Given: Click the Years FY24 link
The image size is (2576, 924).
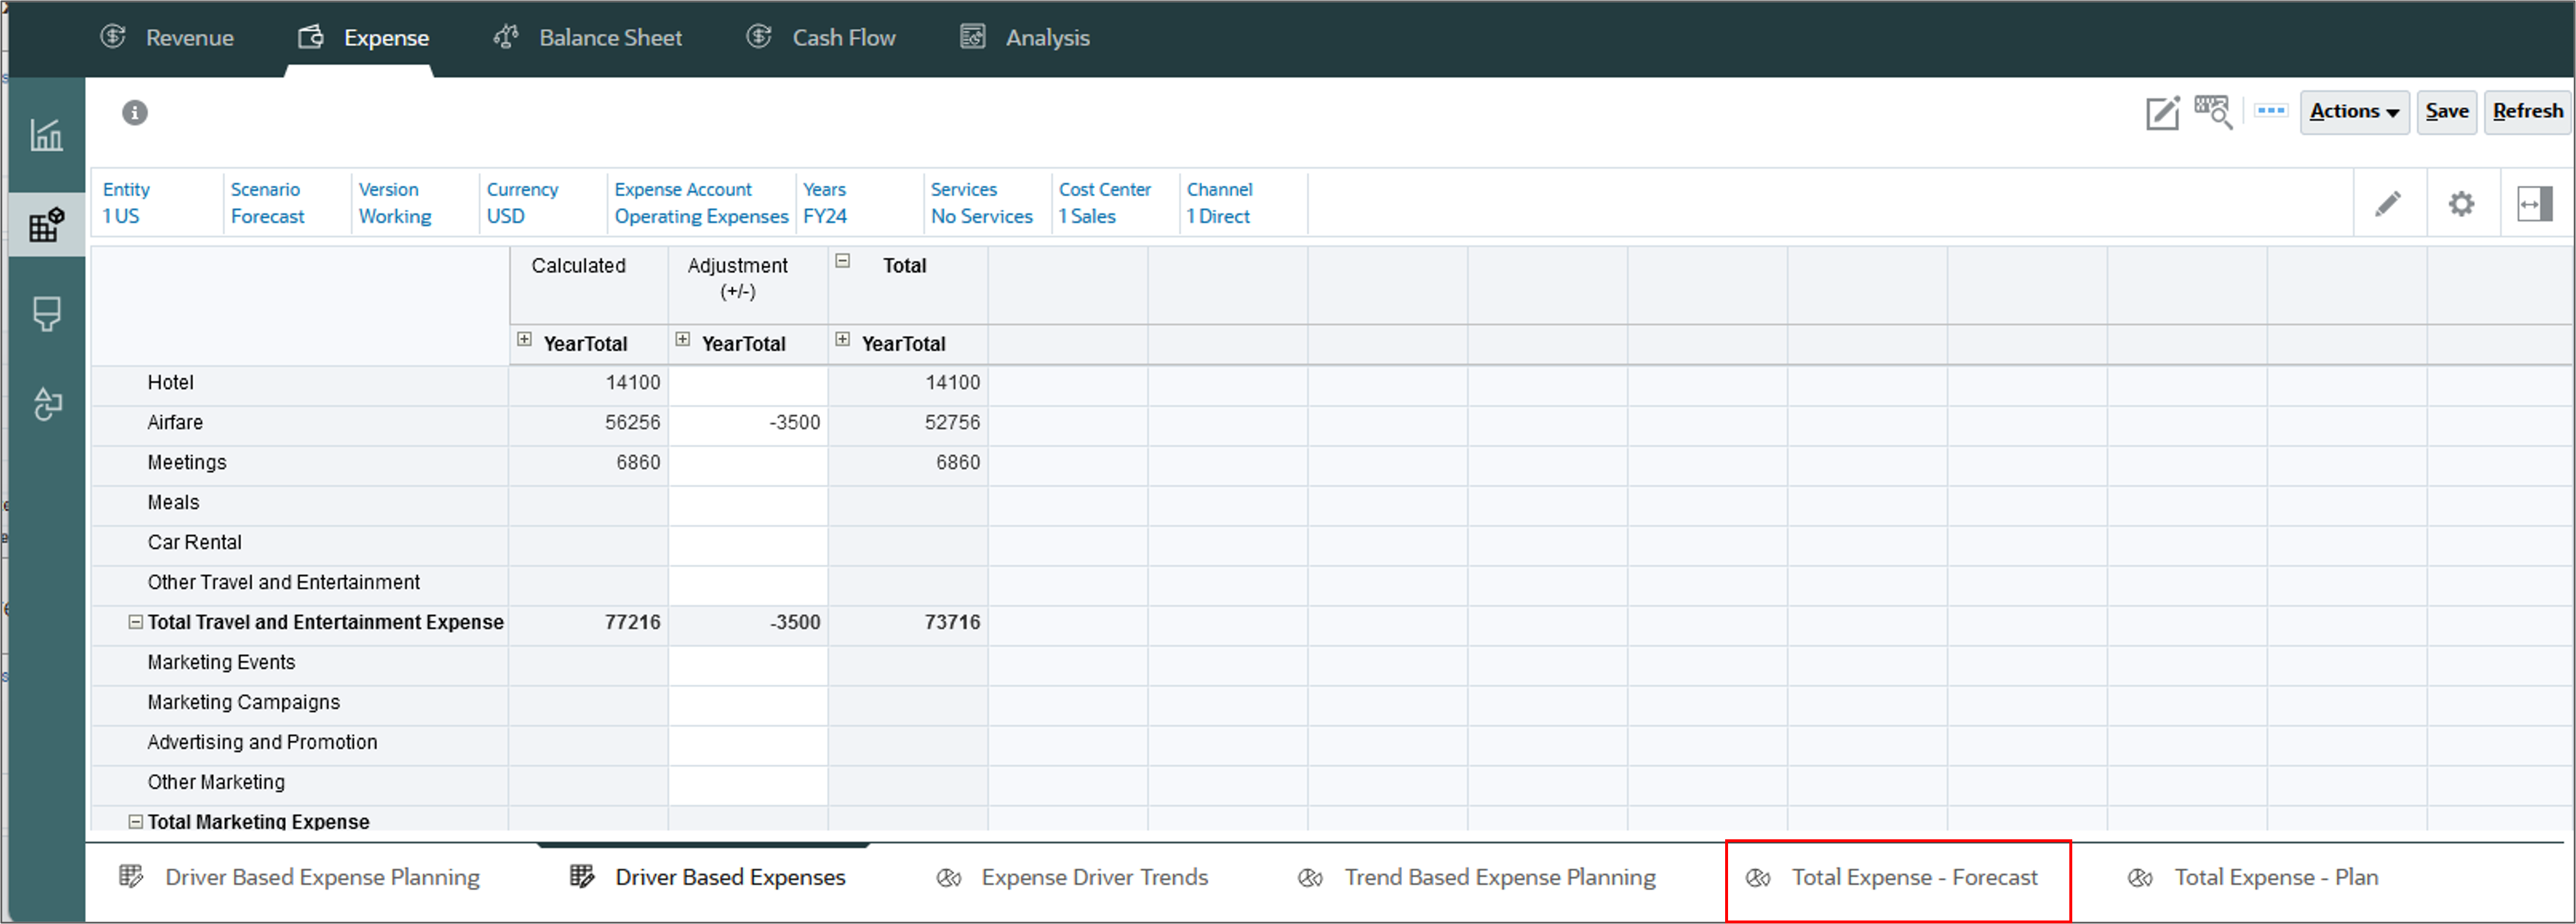Looking at the screenshot, I should (825, 203).
